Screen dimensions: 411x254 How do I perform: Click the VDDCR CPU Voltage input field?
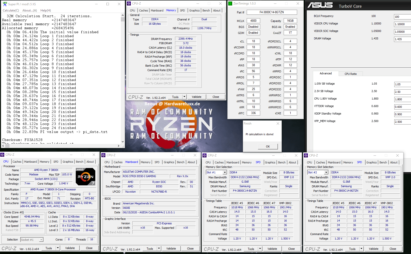pyautogui.click(x=402, y=24)
